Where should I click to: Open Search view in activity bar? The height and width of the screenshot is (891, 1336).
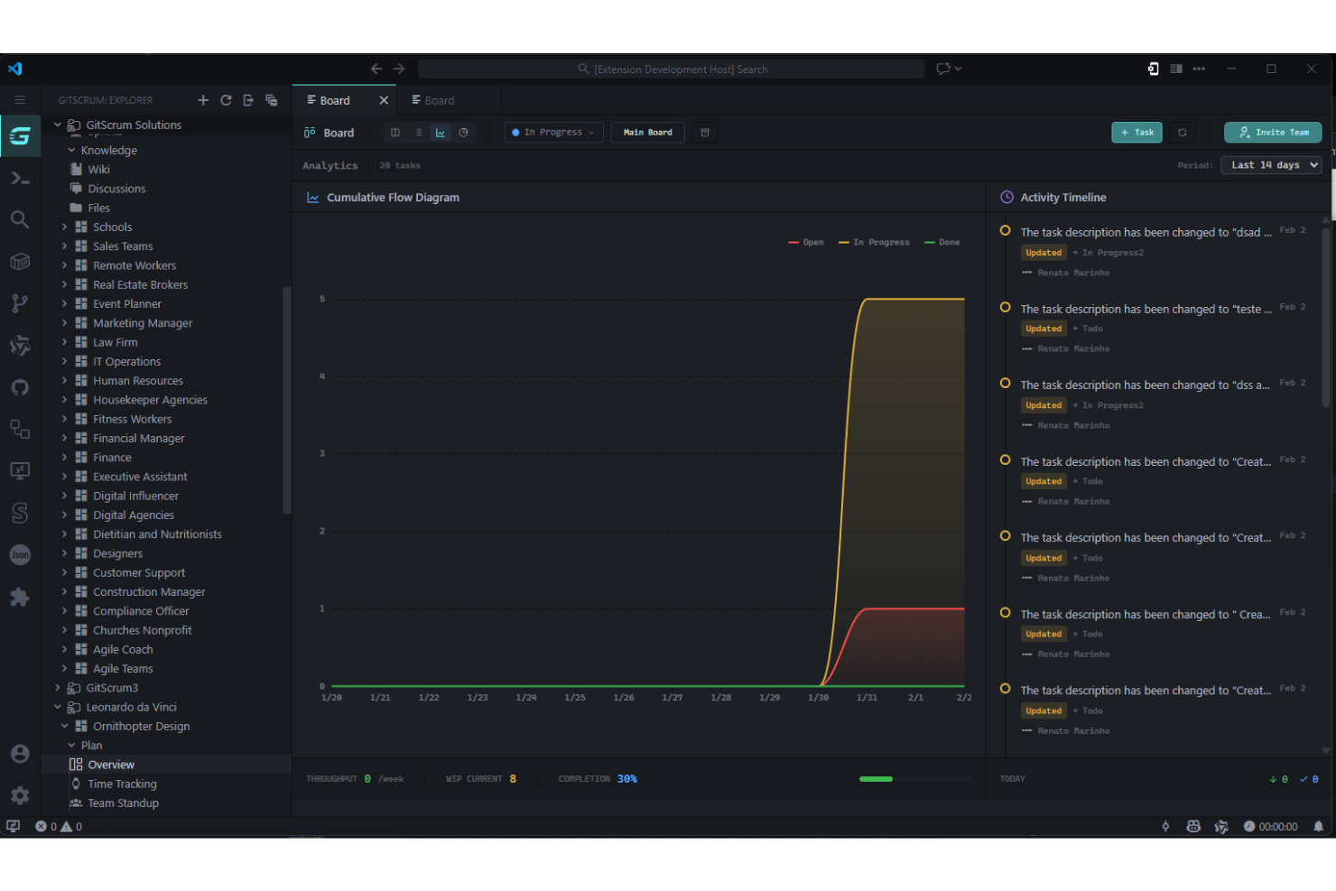tap(20, 219)
